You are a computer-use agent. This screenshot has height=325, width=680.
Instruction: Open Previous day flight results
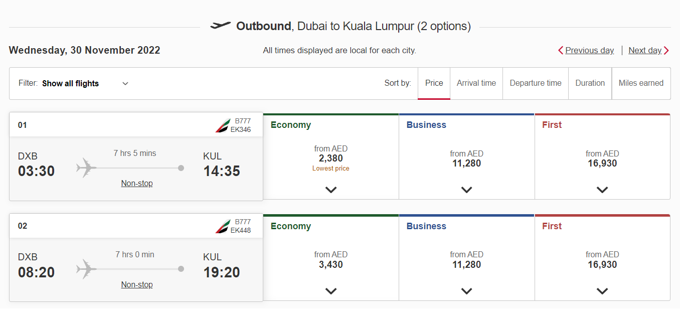coord(590,50)
